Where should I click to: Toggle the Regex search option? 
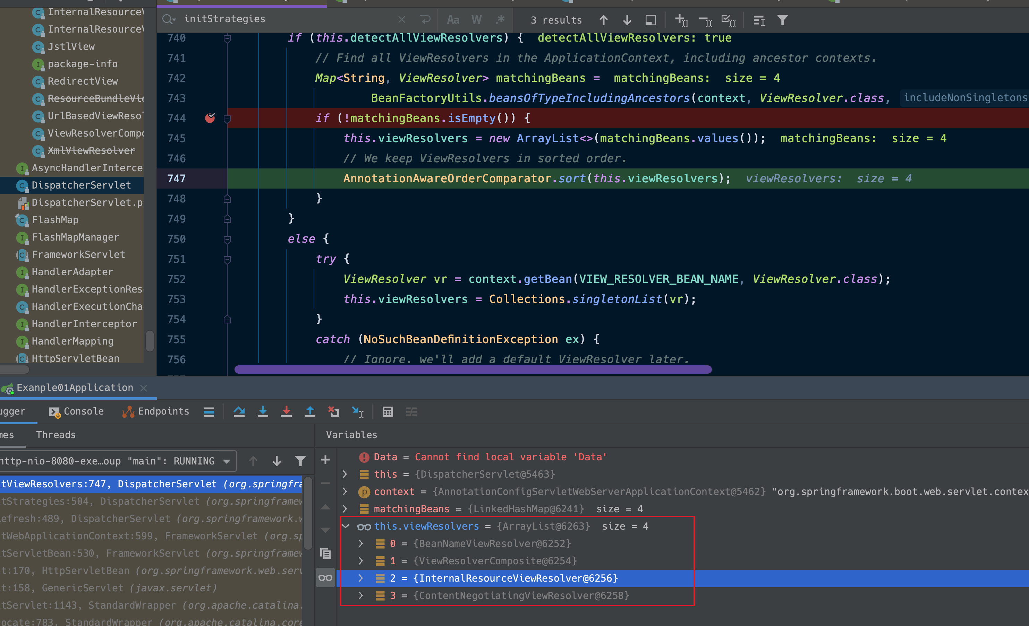click(500, 20)
